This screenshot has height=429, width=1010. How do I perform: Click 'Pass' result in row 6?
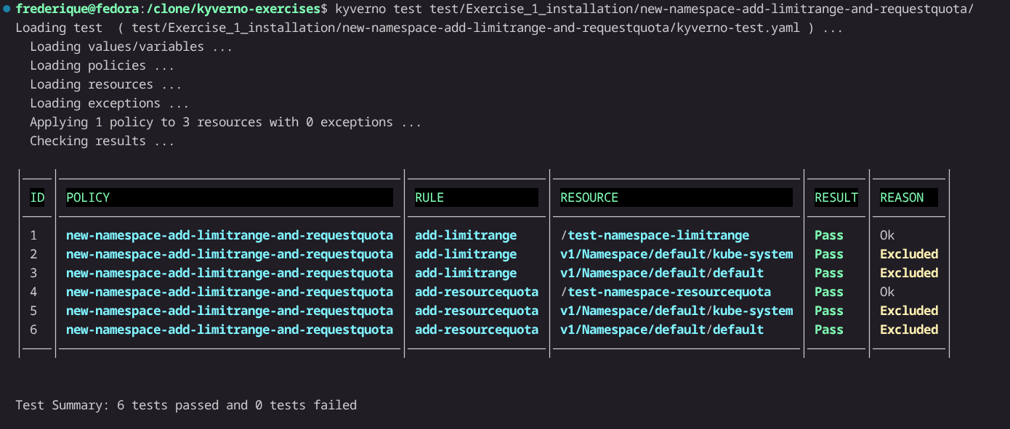tap(829, 330)
